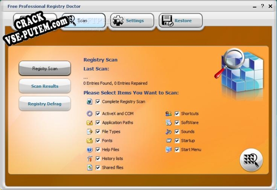Click the Complete Registry Scan icon
Image resolution: width=277 pixels, height=190 pixels.
(x=90, y=102)
